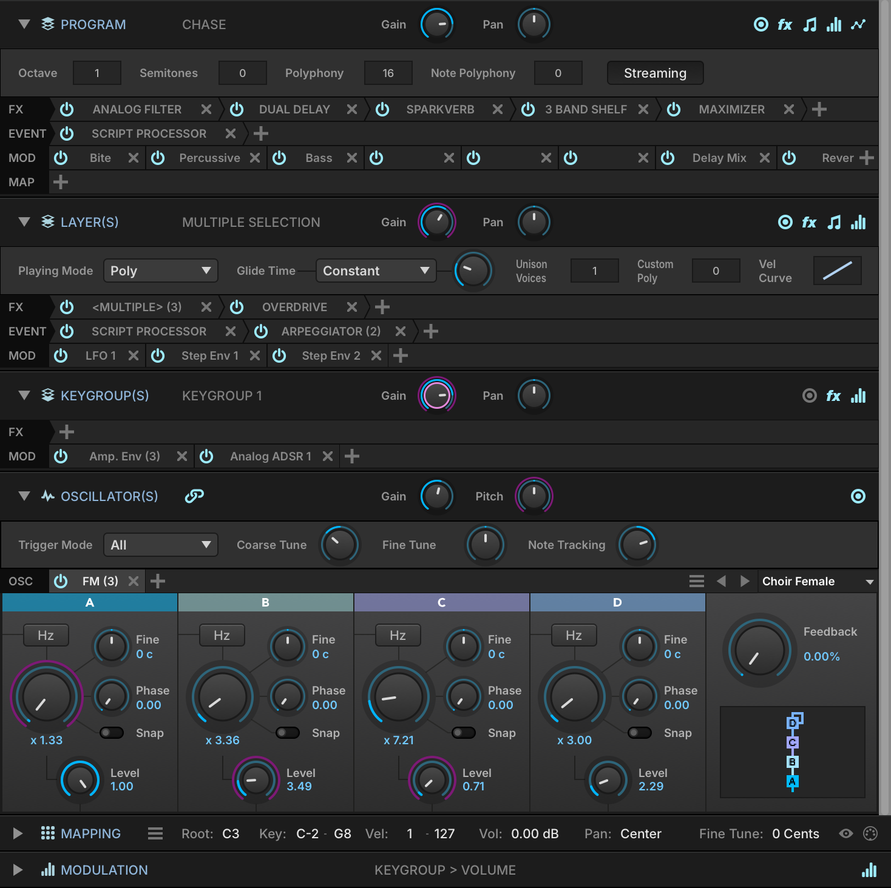Toggle power of Dual Delay effect
The image size is (891, 888).
(237, 109)
